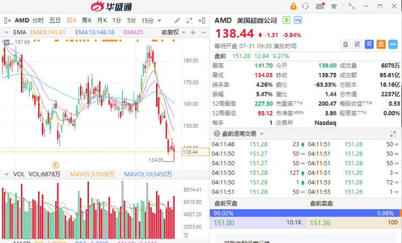Switch to 15分 chart interval

click(148, 20)
